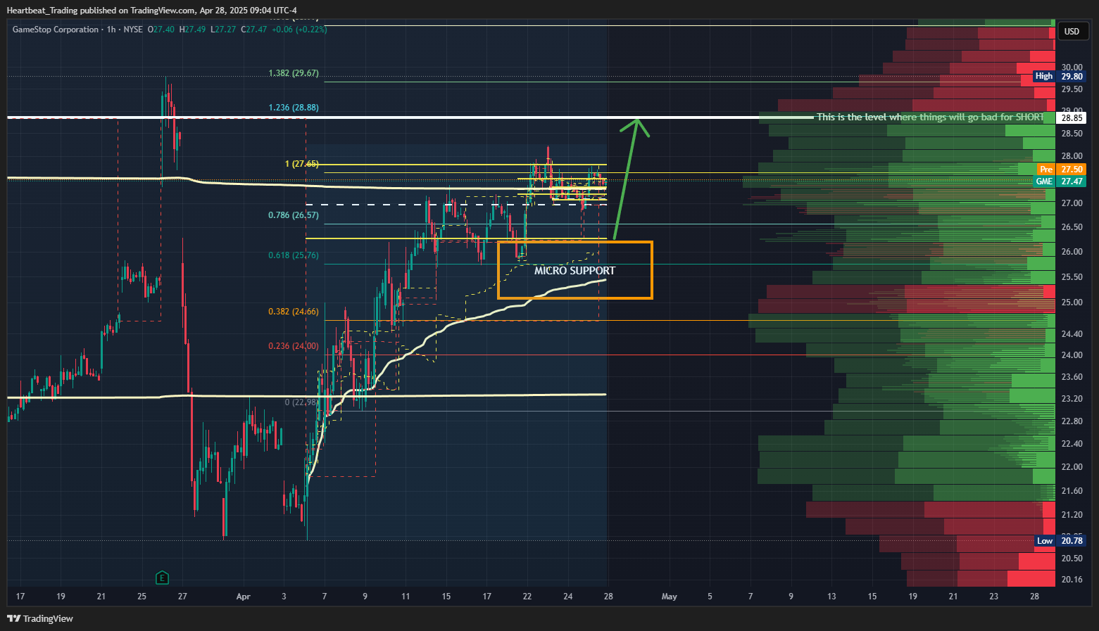The width and height of the screenshot is (1099, 631).
Task: Select the High 29.80 price label
Action: click(1059, 76)
